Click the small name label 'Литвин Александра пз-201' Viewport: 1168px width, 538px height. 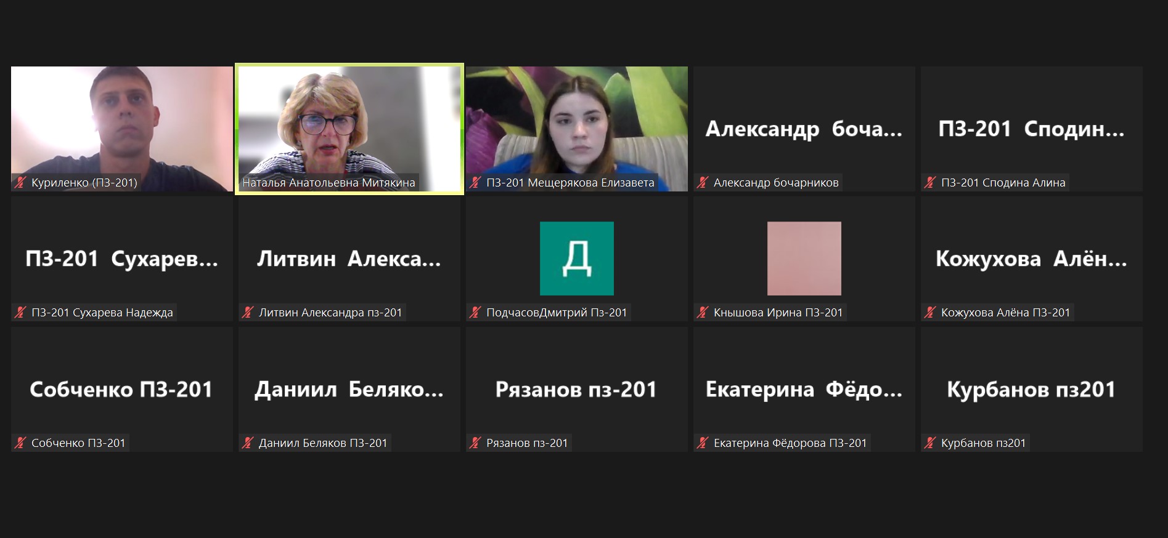pos(330,312)
